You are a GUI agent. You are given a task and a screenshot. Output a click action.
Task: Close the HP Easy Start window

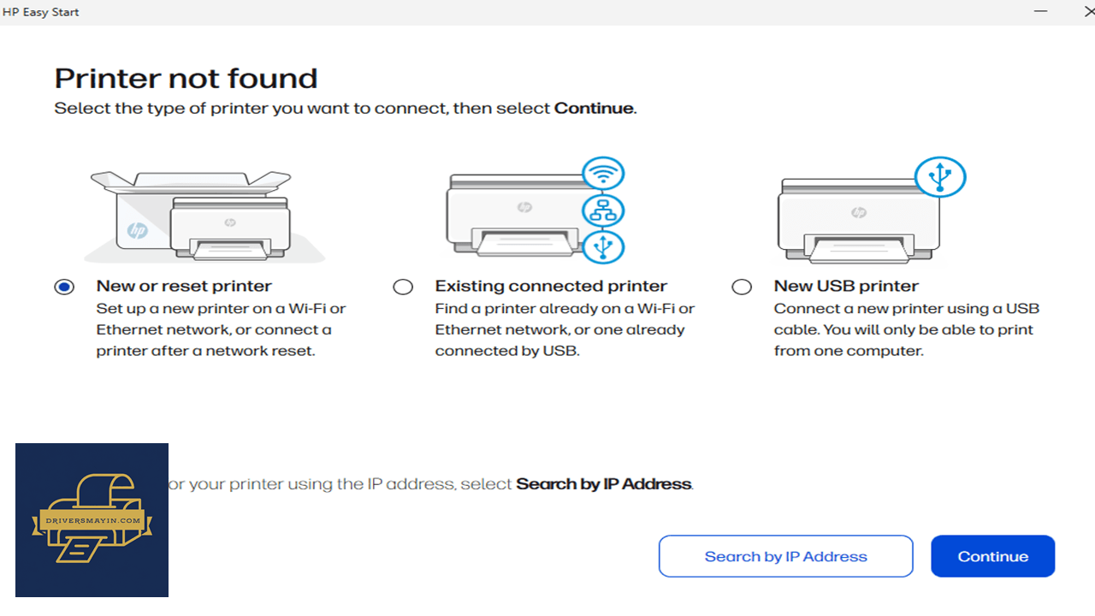pos(1089,12)
